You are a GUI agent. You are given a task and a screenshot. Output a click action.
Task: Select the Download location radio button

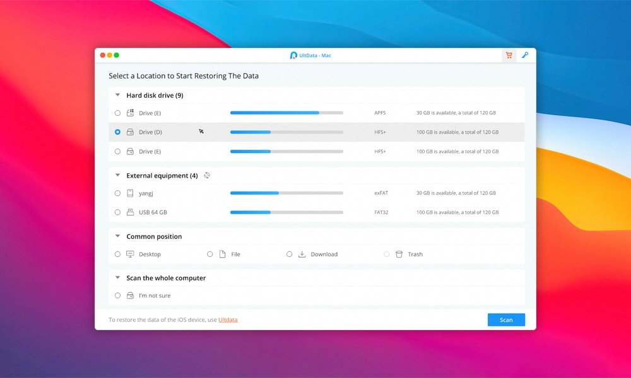click(289, 254)
